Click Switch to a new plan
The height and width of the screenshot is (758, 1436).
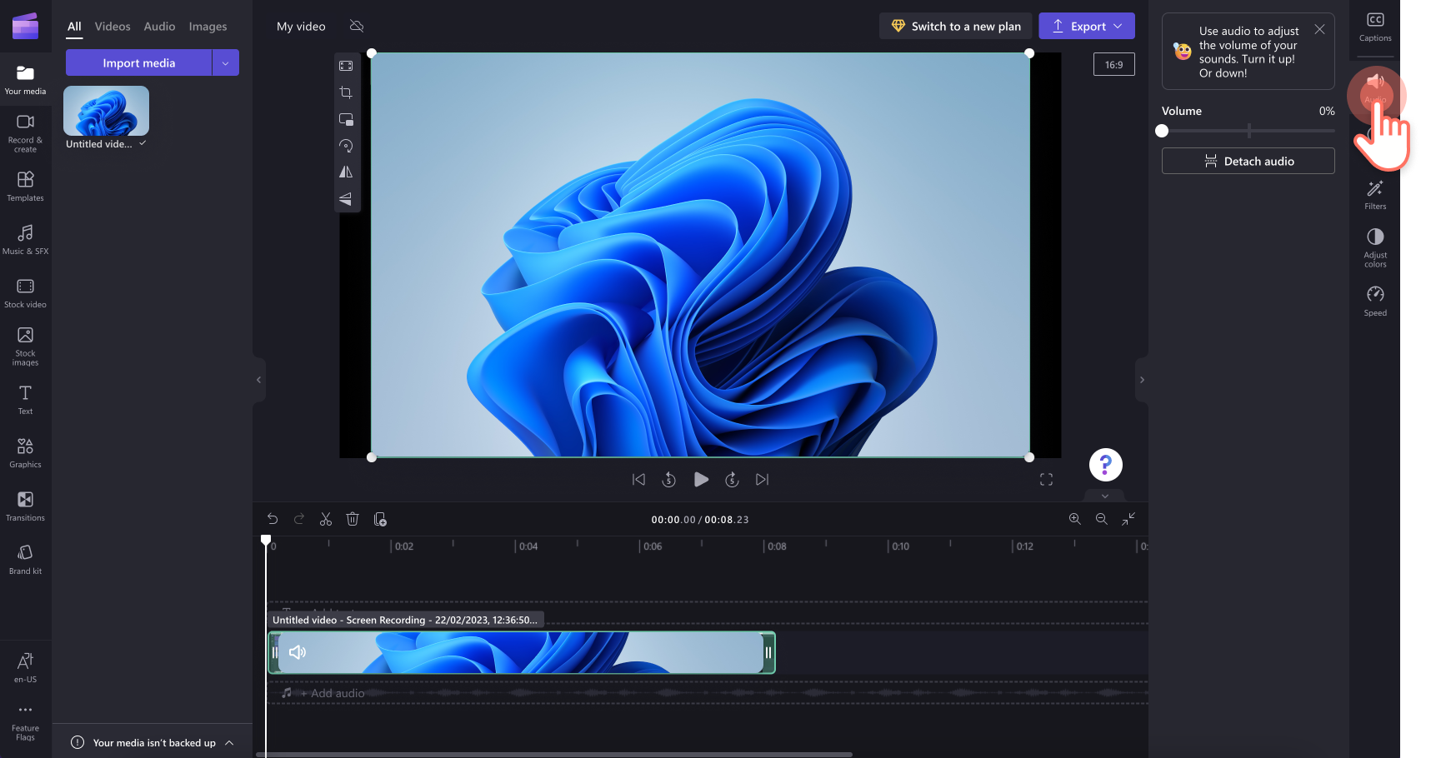tap(955, 26)
